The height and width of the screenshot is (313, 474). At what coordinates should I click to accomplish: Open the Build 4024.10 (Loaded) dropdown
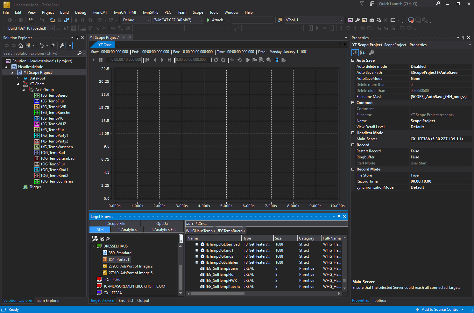[x=31, y=28]
